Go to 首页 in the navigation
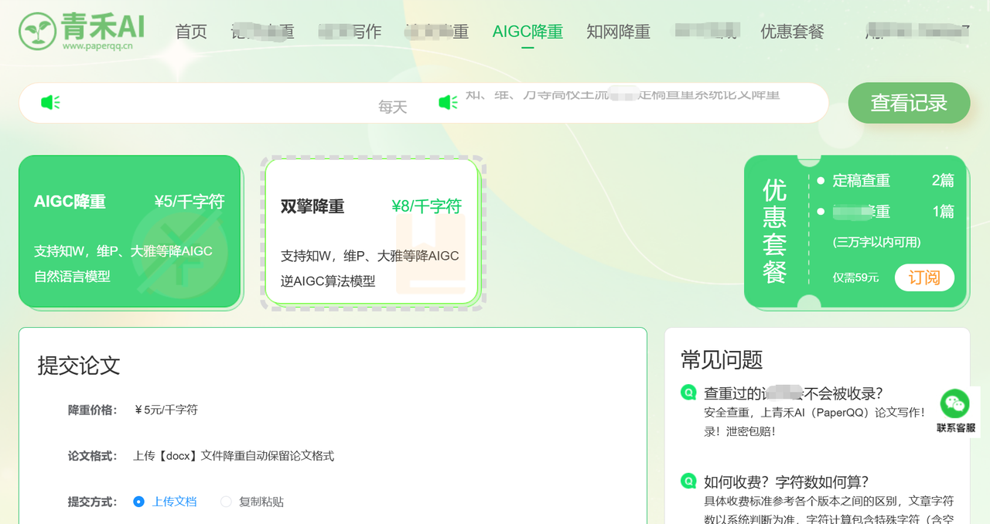 pos(191,32)
